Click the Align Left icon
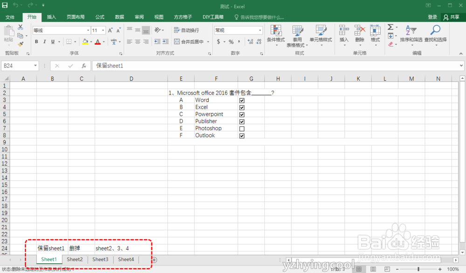The image size is (466, 273). click(129, 42)
